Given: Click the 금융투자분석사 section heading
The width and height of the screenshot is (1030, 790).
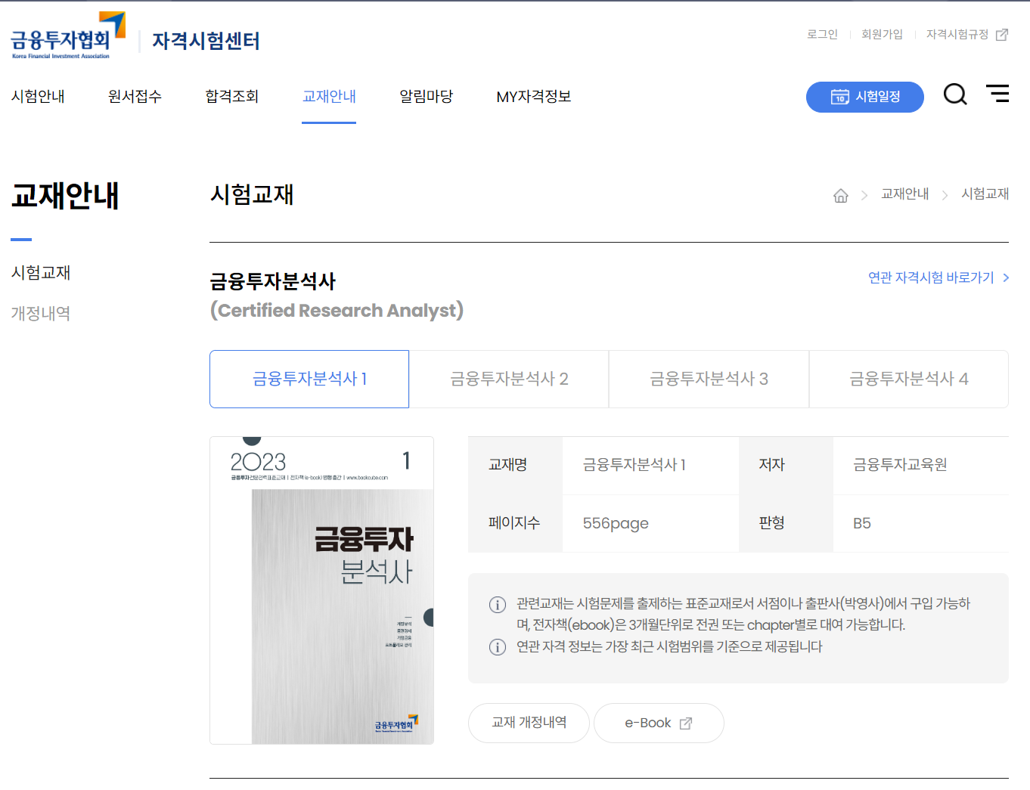Looking at the screenshot, I should pos(273,282).
